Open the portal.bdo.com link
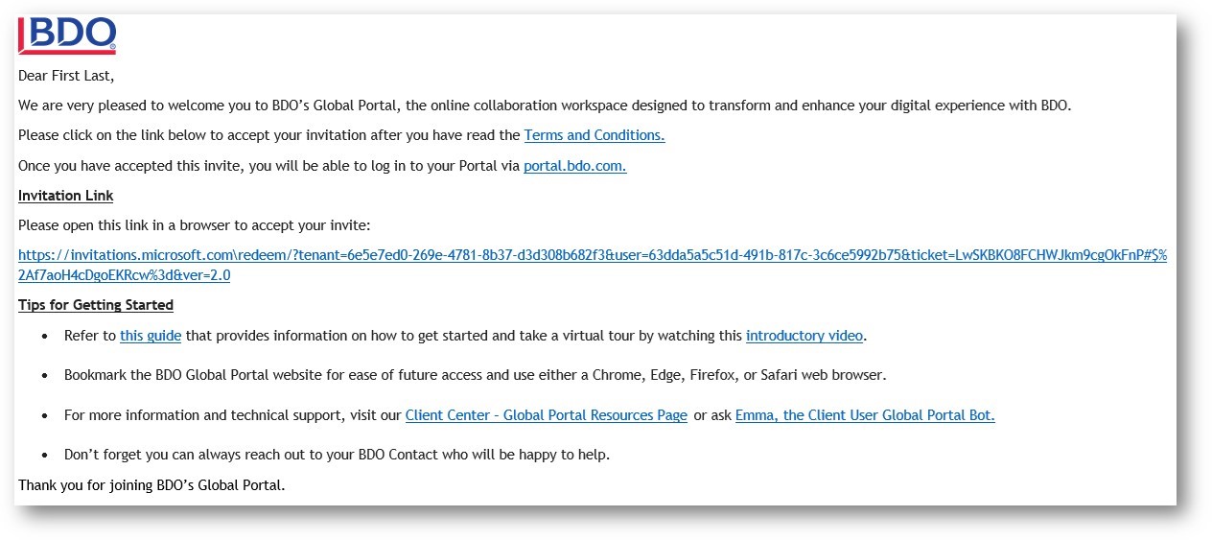The height and width of the screenshot is (540, 1212). point(575,166)
